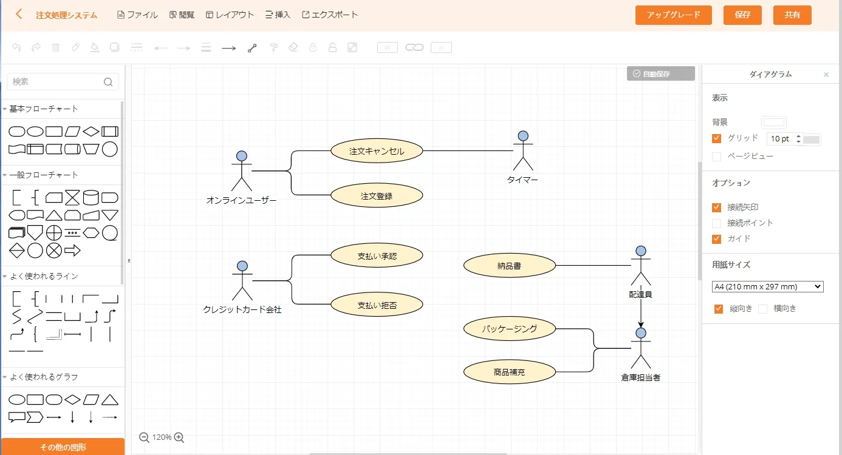Click the 保存 button
842x455 pixels.
pos(742,15)
